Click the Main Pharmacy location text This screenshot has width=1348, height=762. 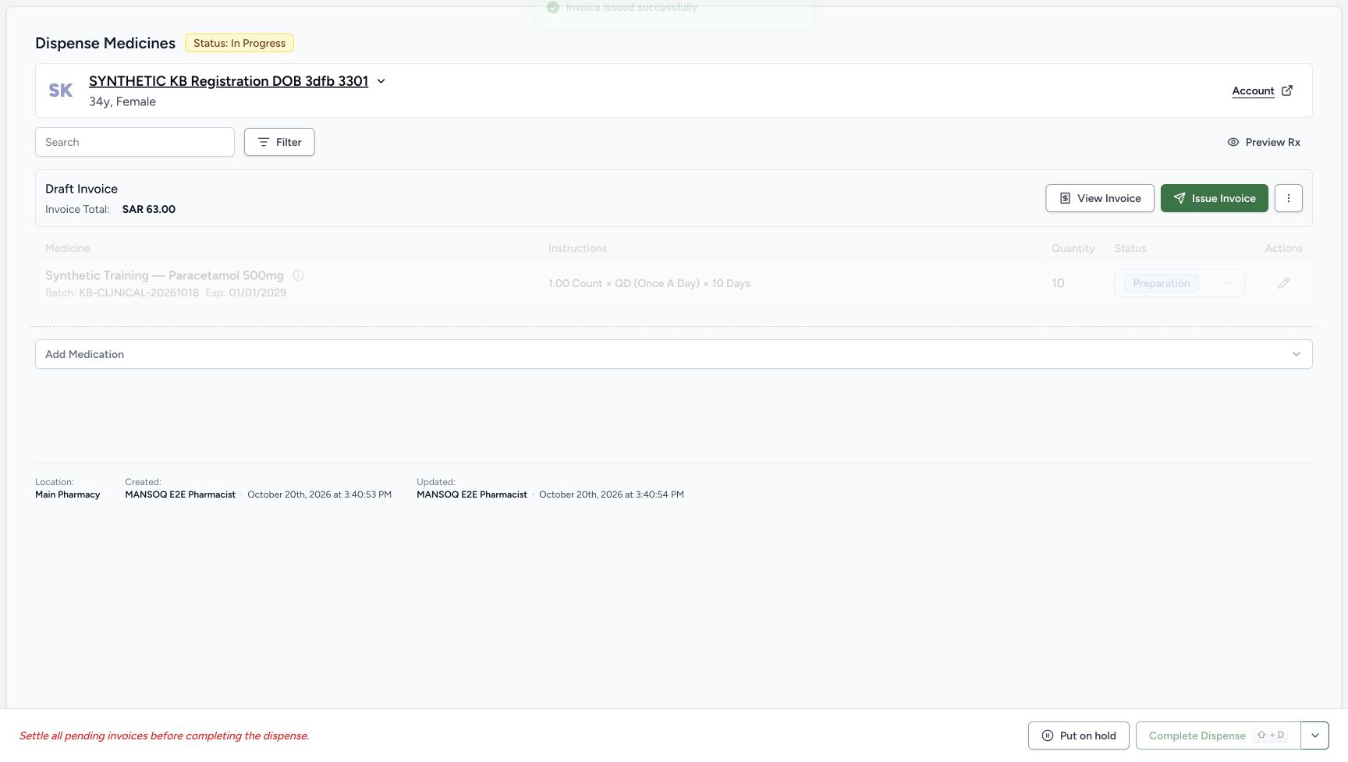[68, 494]
